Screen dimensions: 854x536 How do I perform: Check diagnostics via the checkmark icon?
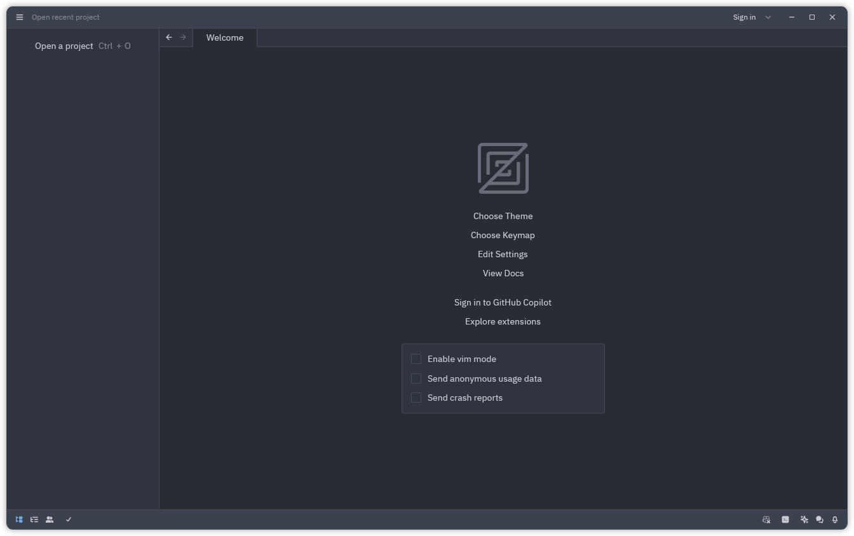pyautogui.click(x=69, y=519)
